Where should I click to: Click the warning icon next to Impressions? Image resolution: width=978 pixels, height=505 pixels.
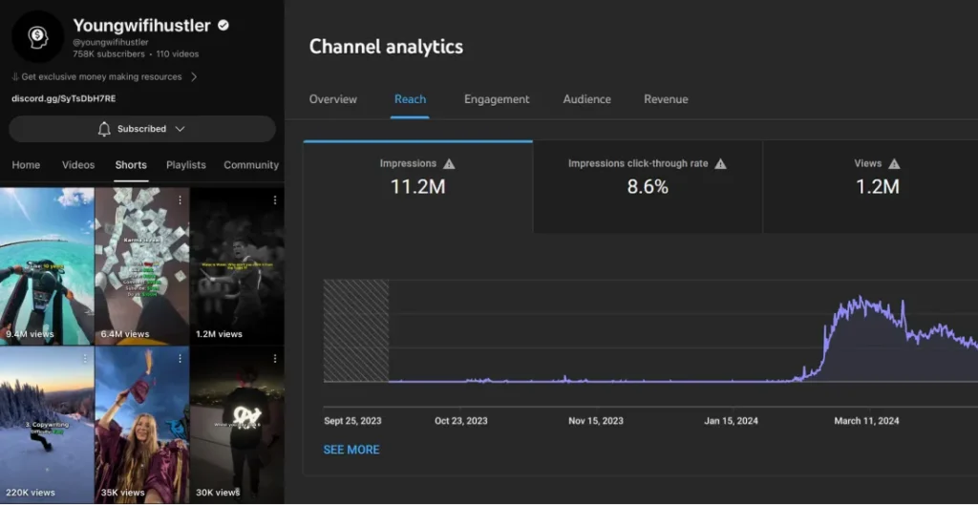(x=449, y=163)
